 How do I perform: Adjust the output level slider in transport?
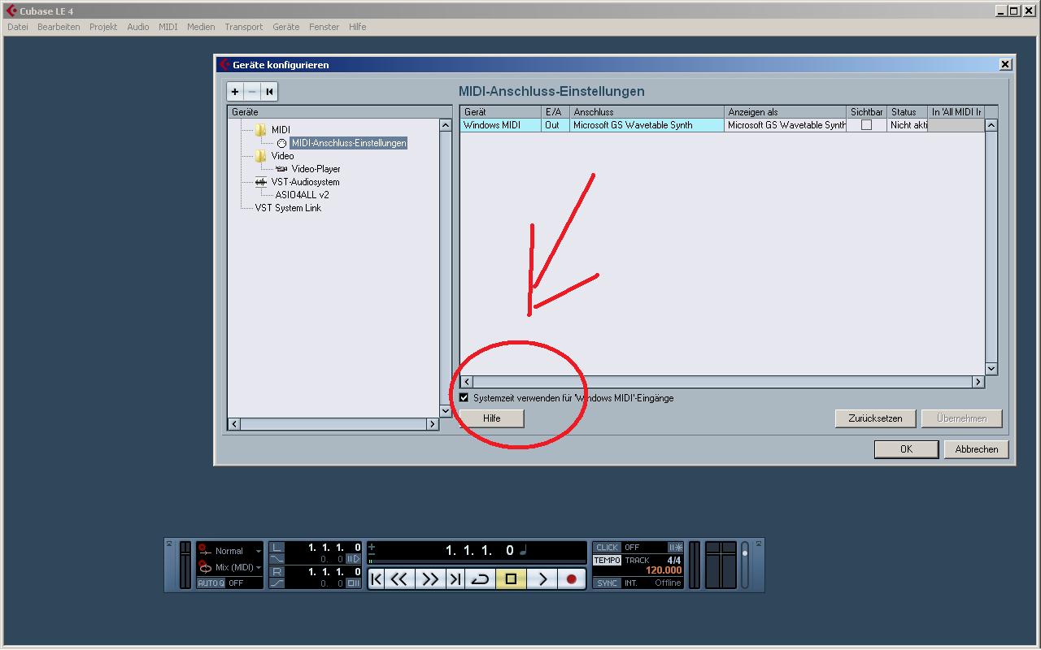tap(744, 565)
